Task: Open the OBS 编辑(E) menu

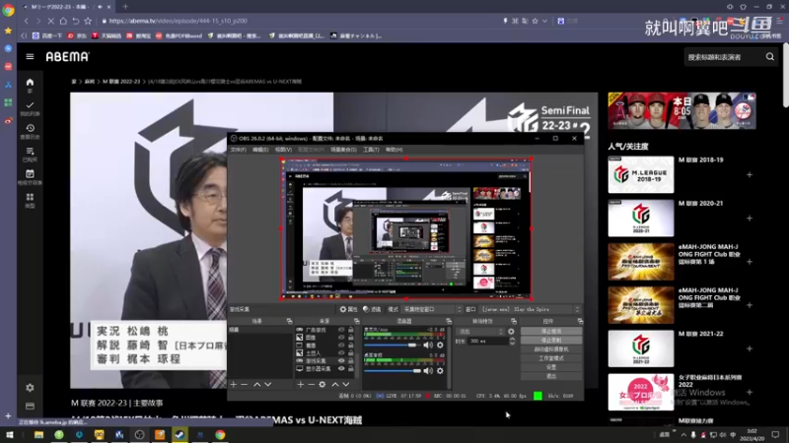Action: tap(260, 150)
